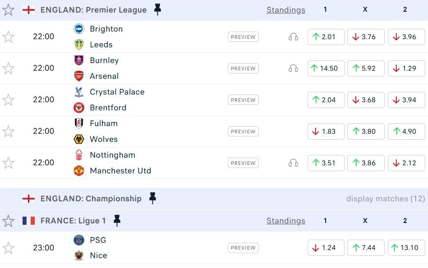The image size is (428, 268).
Task: Add PSG vs Nice to favorites
Action: point(9,248)
